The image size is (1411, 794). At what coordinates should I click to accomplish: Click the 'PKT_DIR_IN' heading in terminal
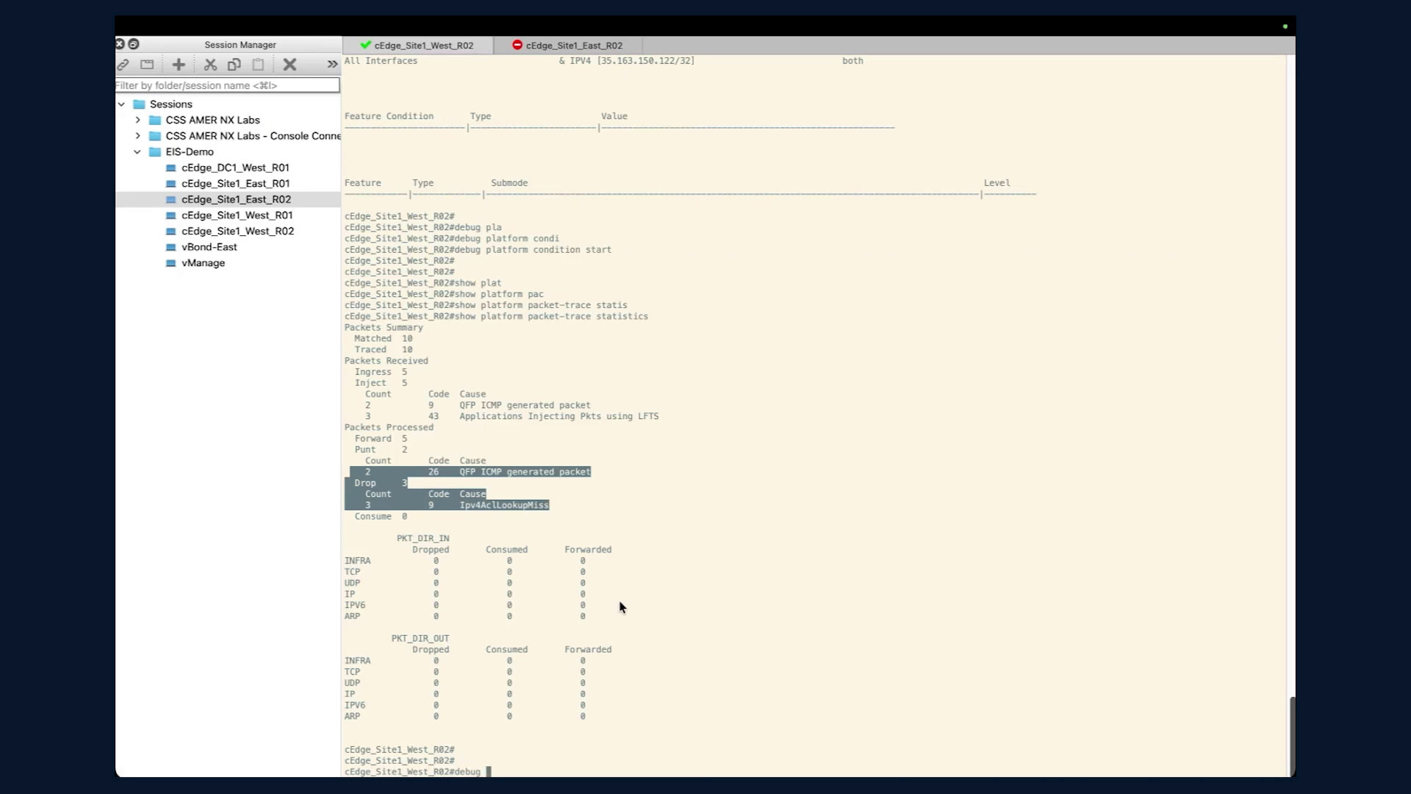[x=423, y=538]
